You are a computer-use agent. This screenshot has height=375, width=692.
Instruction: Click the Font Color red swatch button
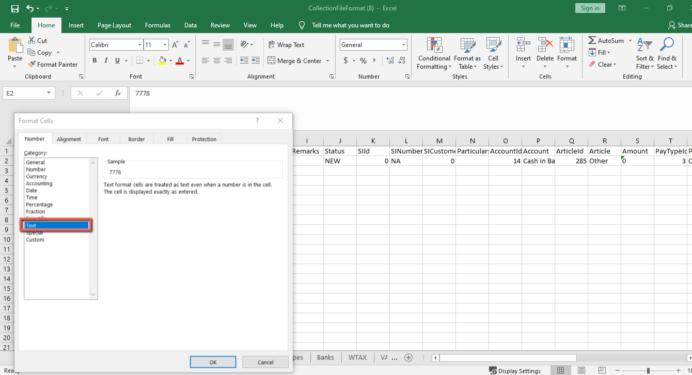pyautogui.click(x=180, y=61)
